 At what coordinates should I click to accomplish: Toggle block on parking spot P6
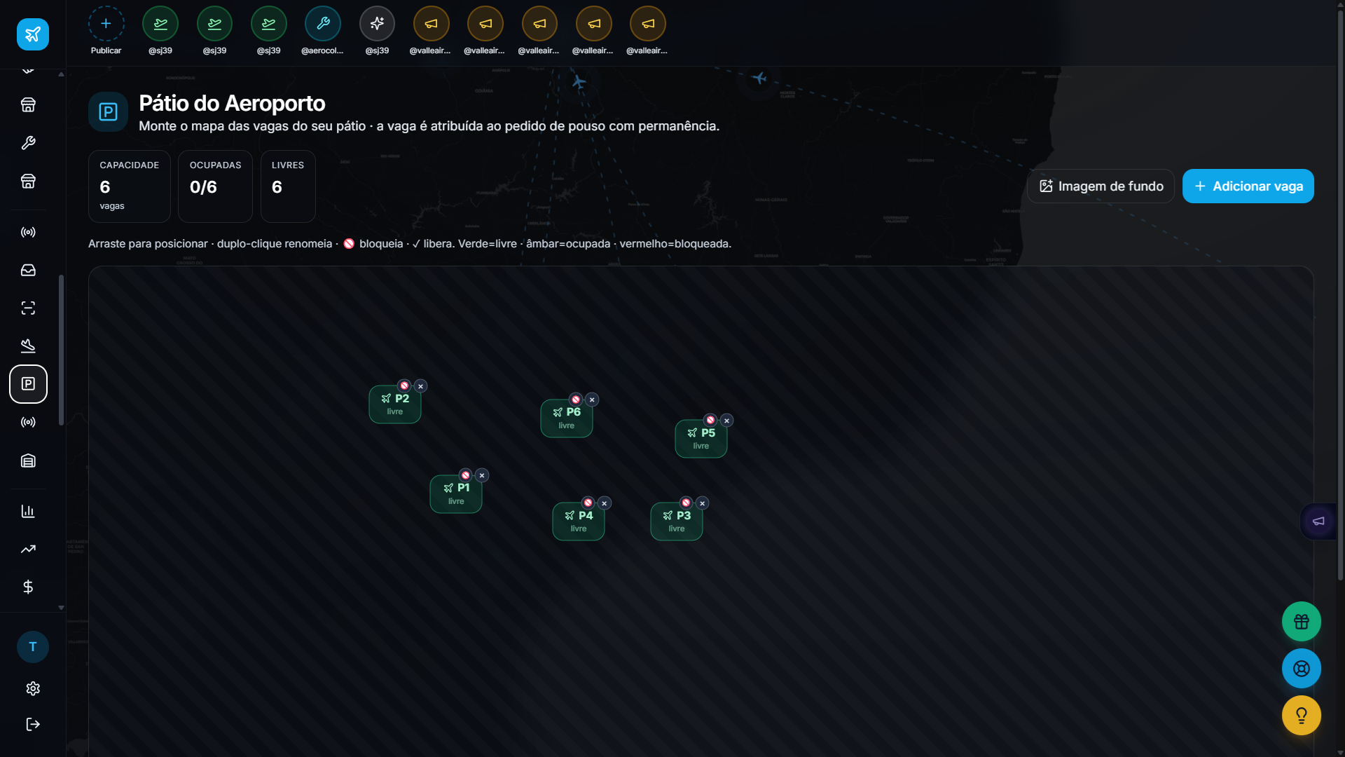[x=576, y=400]
